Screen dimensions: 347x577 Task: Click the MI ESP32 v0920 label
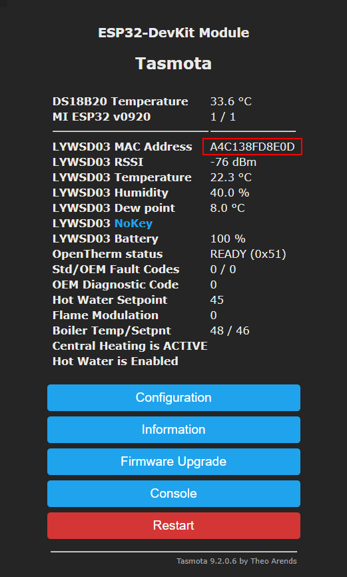(x=101, y=117)
